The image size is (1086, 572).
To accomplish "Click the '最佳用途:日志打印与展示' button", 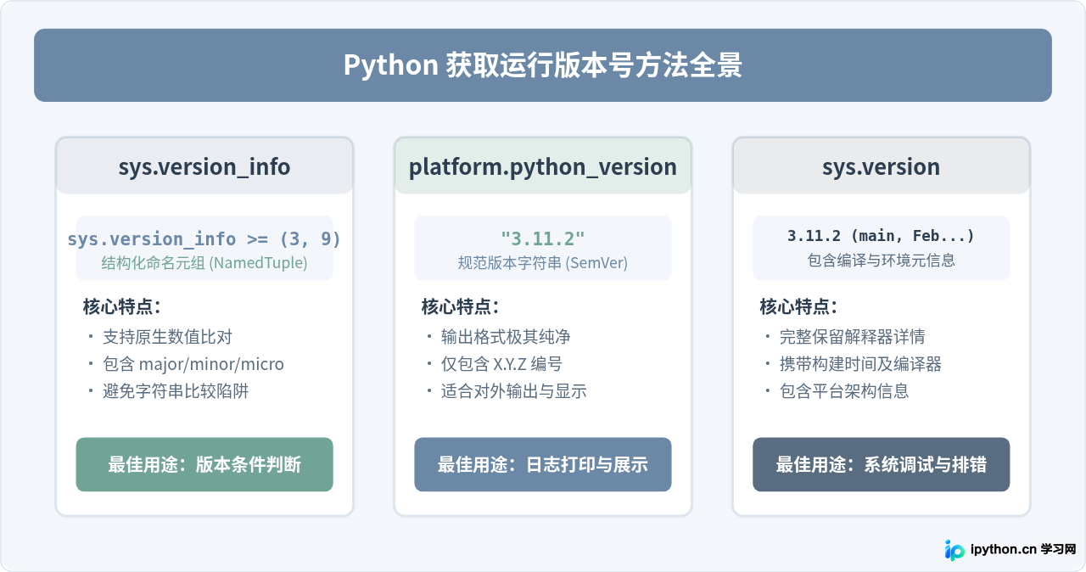I will [x=543, y=464].
